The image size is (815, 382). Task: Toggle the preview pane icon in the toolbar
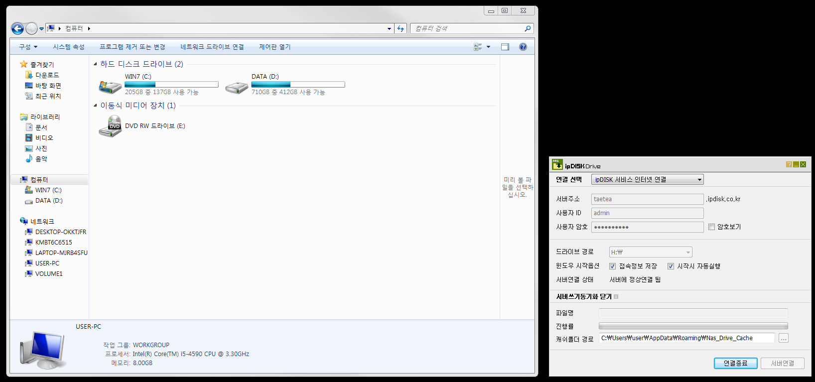pos(505,47)
